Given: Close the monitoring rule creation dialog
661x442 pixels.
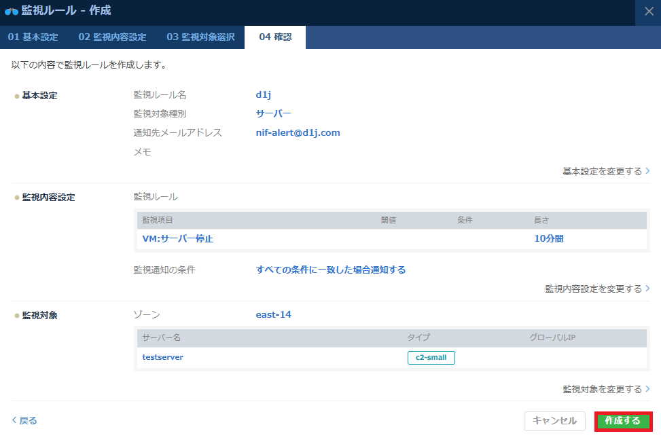Looking at the screenshot, I should 648,12.
